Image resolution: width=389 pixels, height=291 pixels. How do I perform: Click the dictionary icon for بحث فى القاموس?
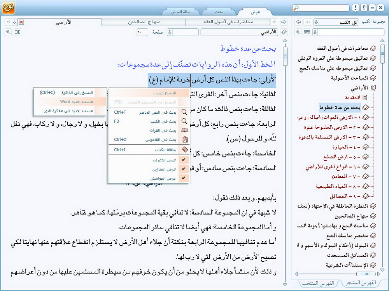[185, 140]
